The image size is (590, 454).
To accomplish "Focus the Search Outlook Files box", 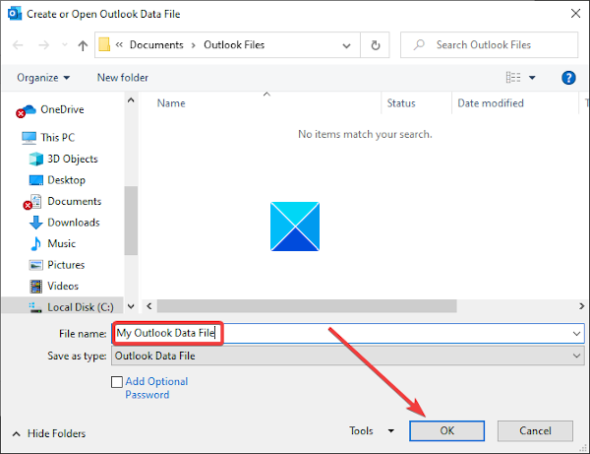I will 489,45.
